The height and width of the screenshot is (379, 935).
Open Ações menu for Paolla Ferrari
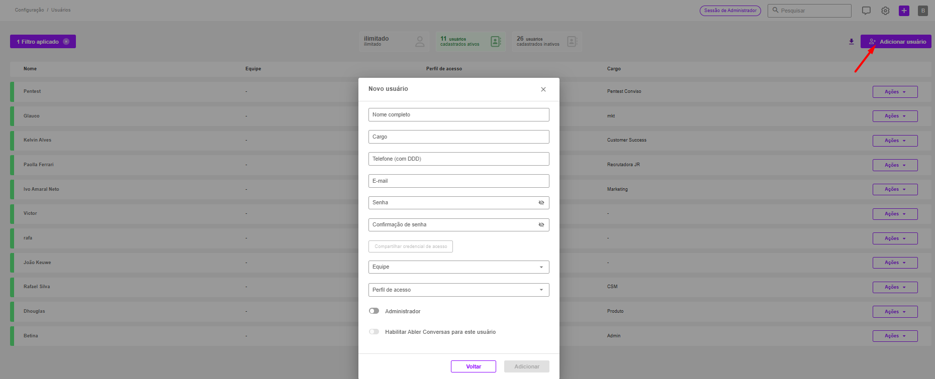click(x=895, y=165)
